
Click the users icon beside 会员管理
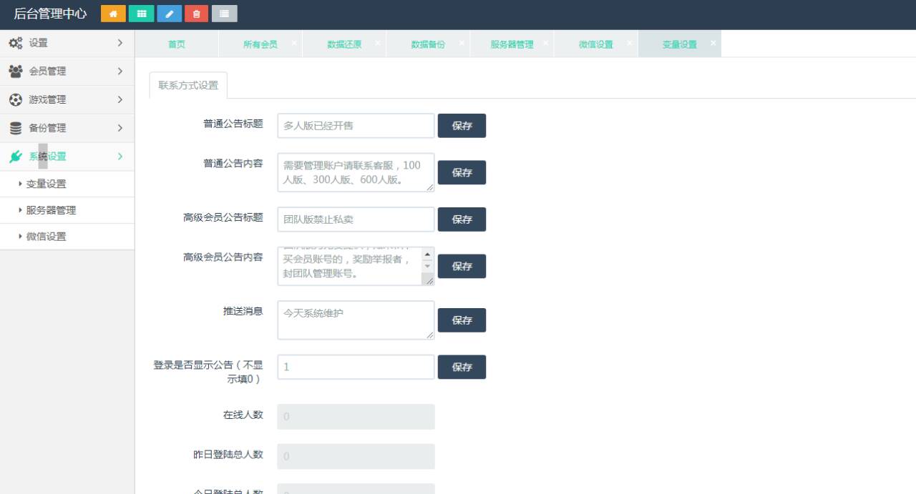tap(15, 71)
